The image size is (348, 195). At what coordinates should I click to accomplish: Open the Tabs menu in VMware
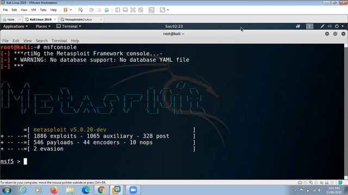pyautogui.click(x=43, y=10)
